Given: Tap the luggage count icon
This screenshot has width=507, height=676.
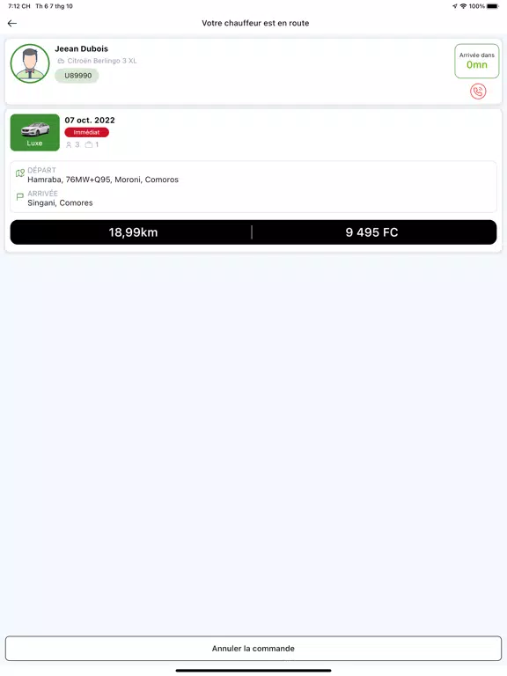Looking at the screenshot, I should click(89, 145).
